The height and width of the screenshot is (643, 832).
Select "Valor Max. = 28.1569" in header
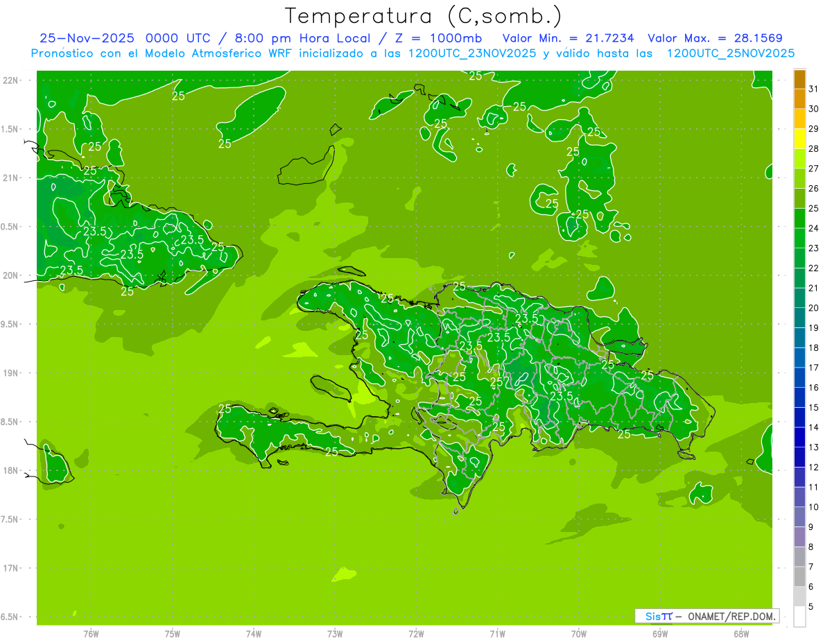(715, 38)
